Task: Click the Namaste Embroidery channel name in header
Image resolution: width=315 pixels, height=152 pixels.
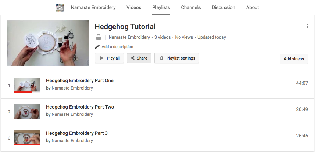Action: point(93,8)
